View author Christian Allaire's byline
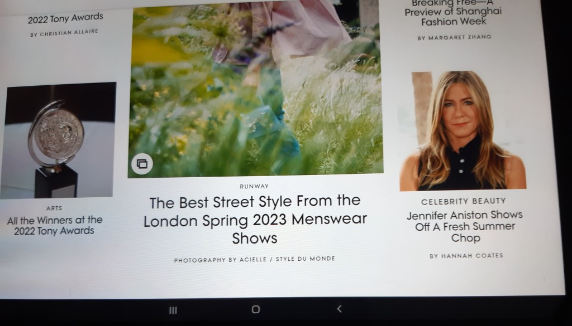This screenshot has height=326, width=572. 64,33
